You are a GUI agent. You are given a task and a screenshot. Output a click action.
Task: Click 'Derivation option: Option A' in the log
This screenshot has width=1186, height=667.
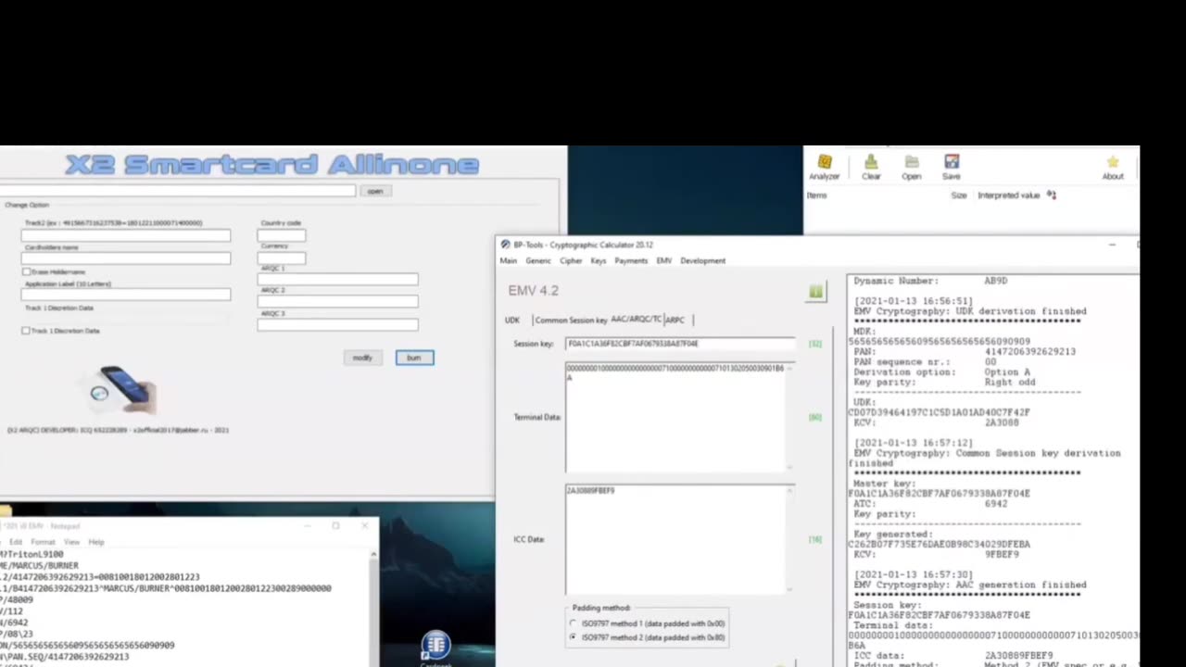coord(942,372)
